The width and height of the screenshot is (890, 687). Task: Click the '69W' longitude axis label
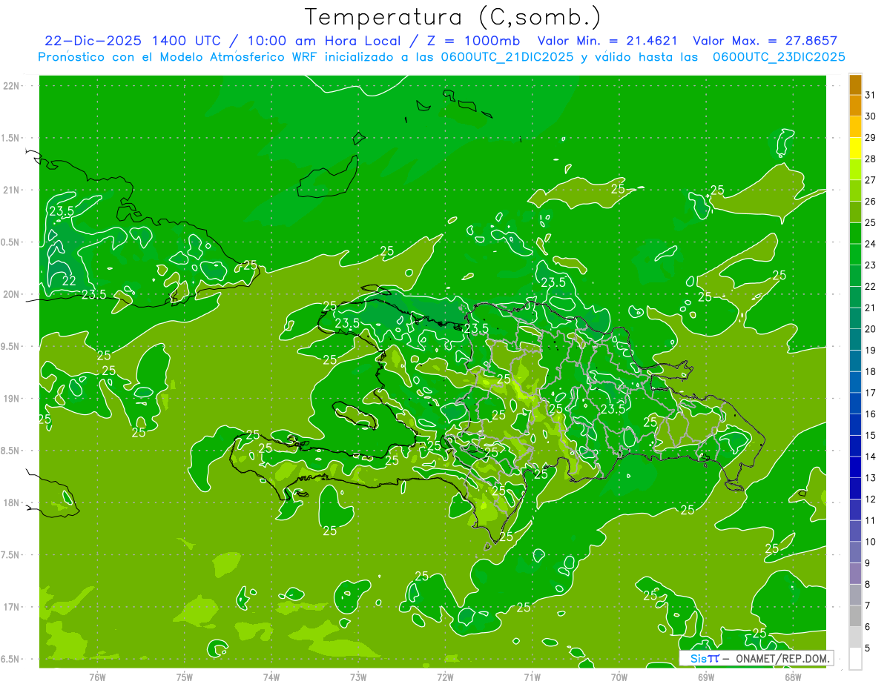point(706,677)
